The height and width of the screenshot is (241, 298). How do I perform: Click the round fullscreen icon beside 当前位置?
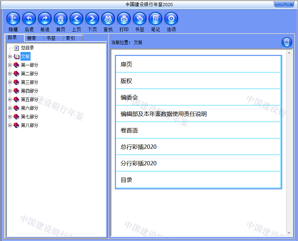coord(287,42)
